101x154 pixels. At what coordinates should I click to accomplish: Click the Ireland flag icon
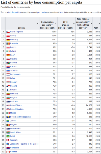point(8,51)
